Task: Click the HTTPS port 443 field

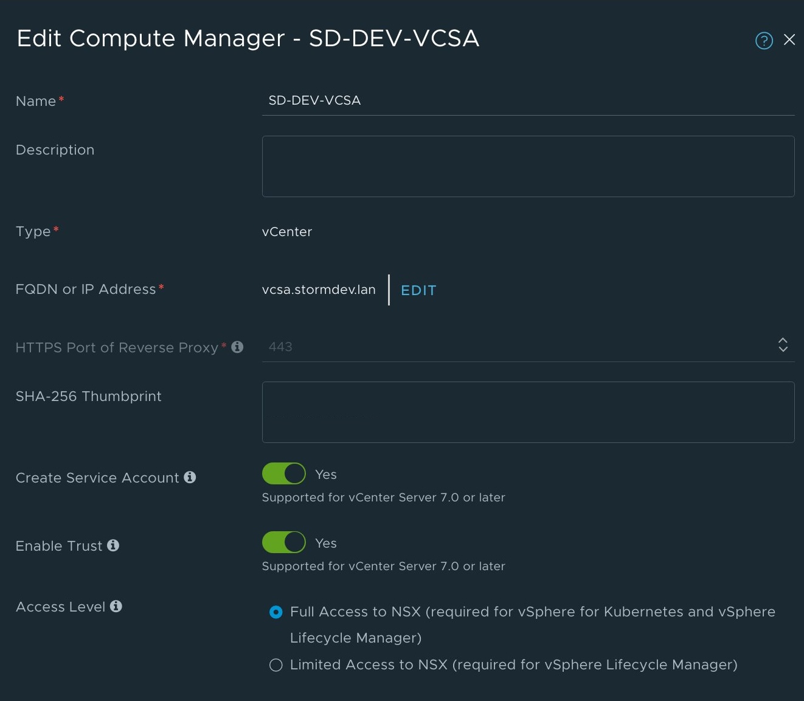Action: point(517,347)
